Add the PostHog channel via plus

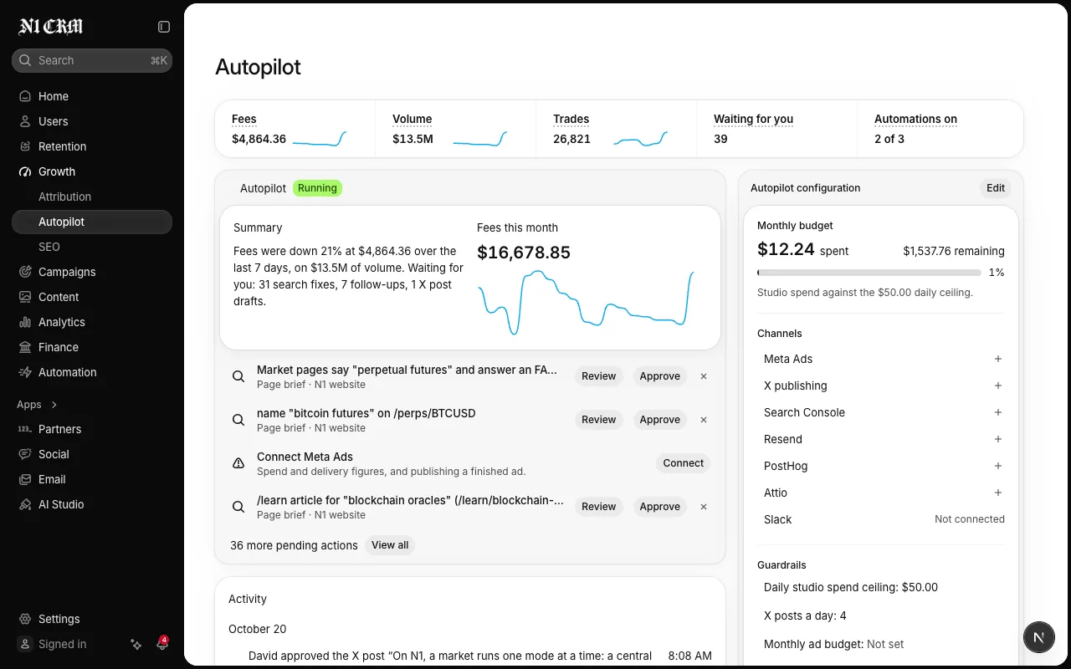click(x=998, y=466)
